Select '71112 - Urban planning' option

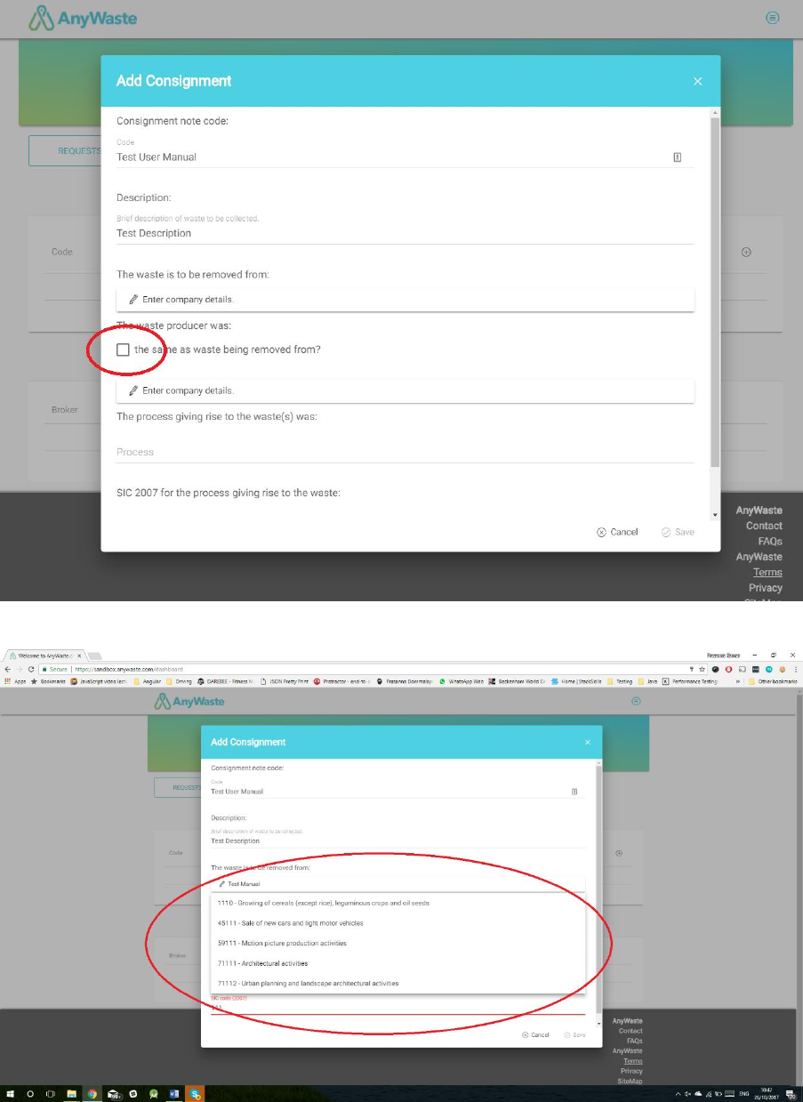[x=397, y=984]
